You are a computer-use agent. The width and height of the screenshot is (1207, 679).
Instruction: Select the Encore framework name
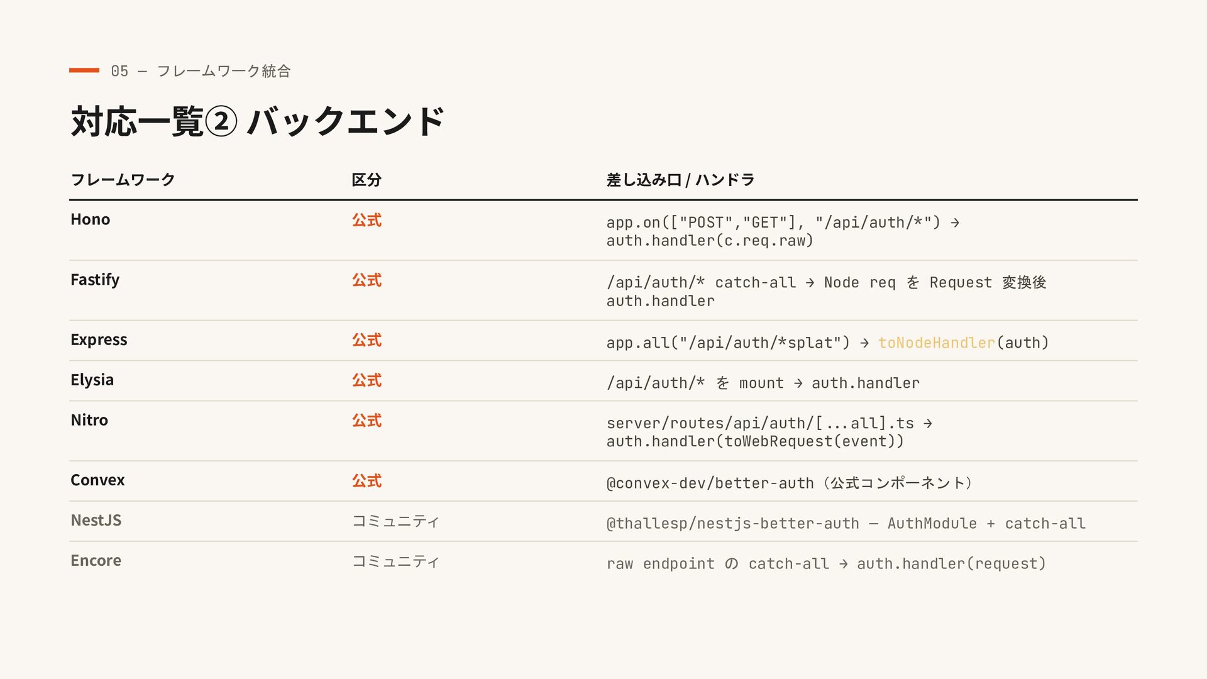pos(96,561)
